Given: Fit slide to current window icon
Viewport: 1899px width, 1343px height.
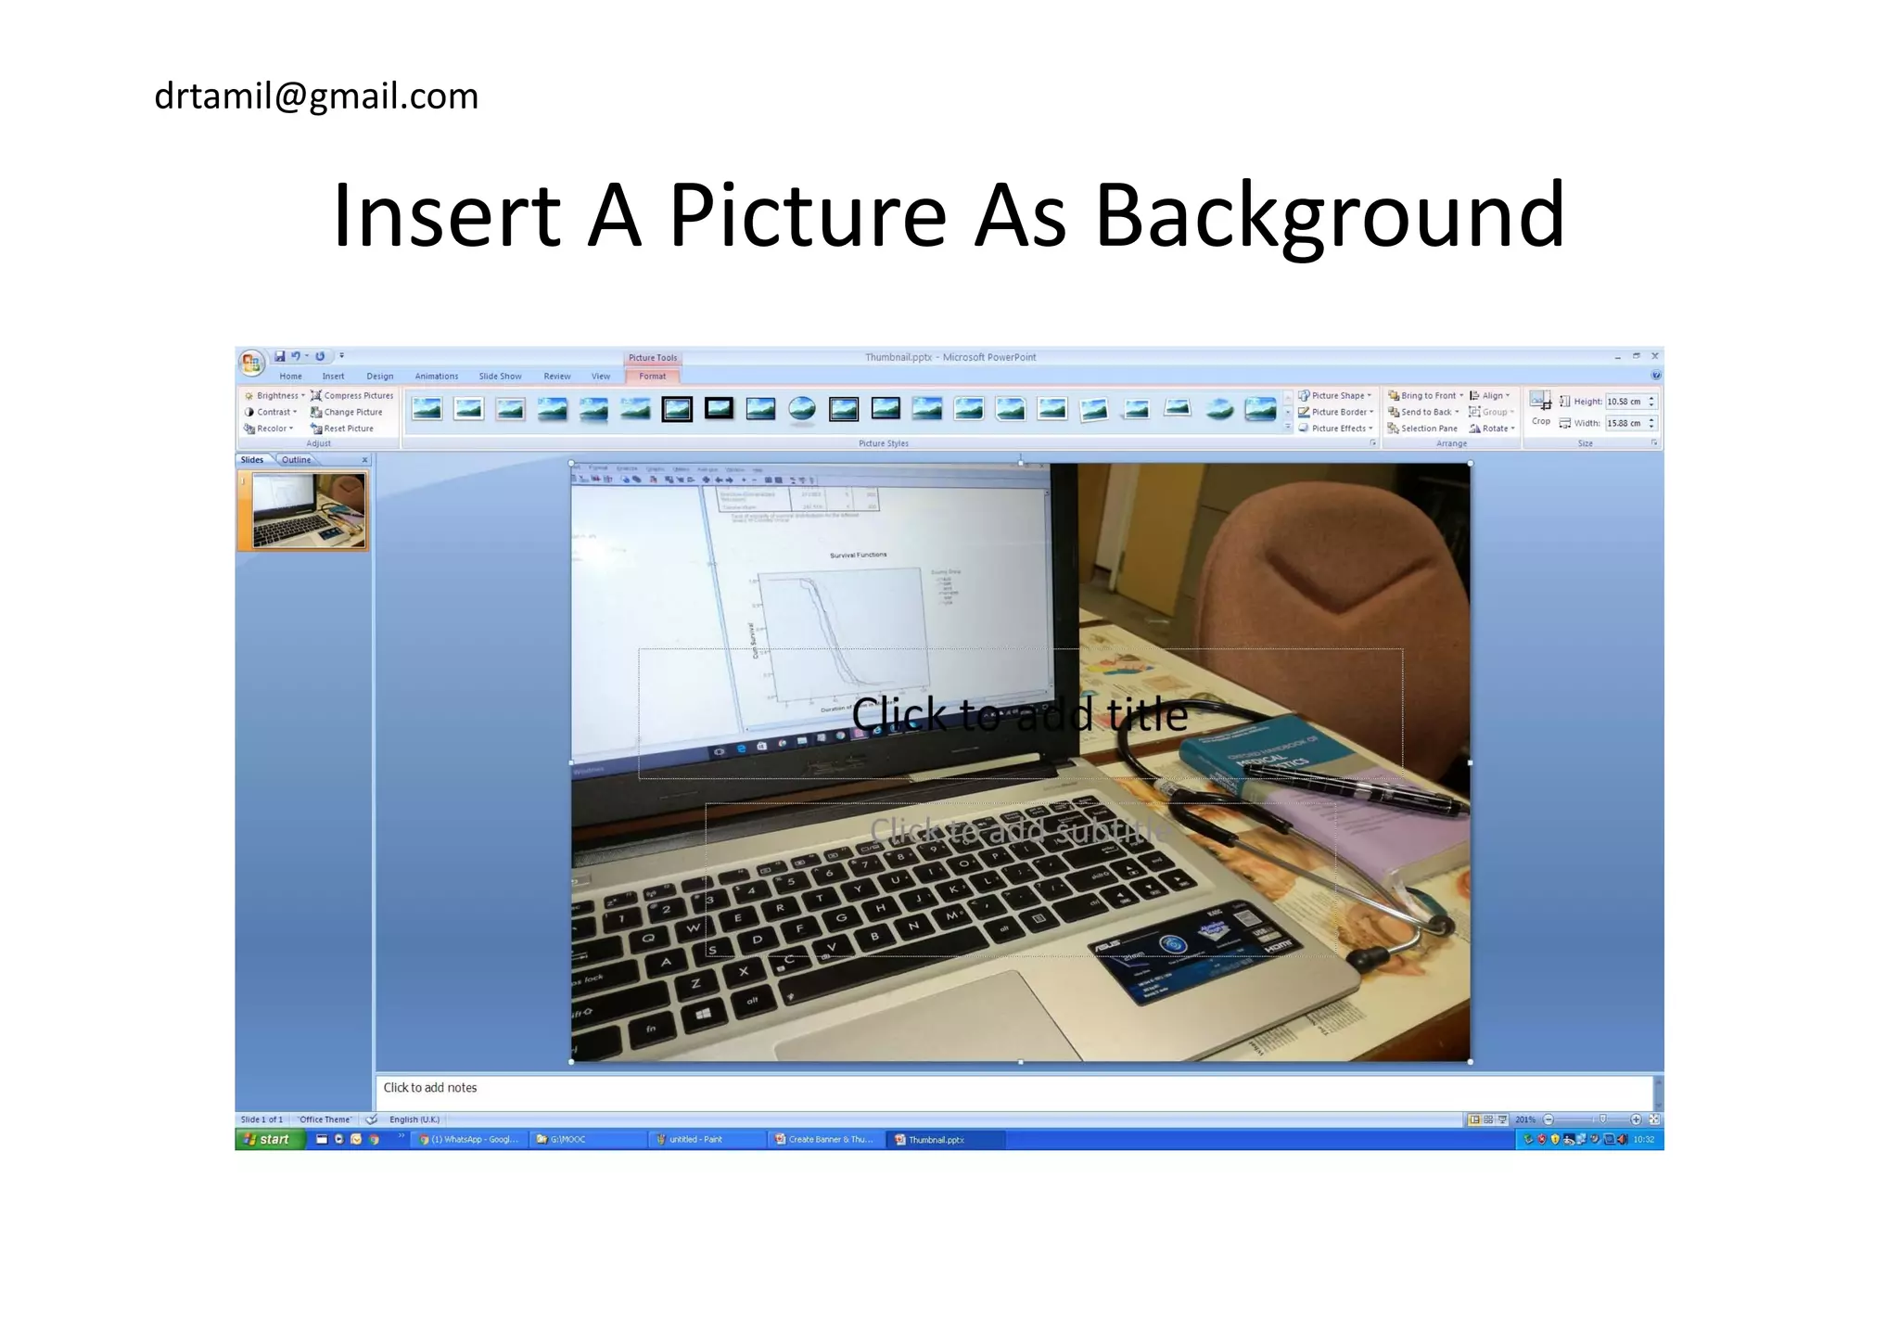Looking at the screenshot, I should (x=1653, y=1119).
